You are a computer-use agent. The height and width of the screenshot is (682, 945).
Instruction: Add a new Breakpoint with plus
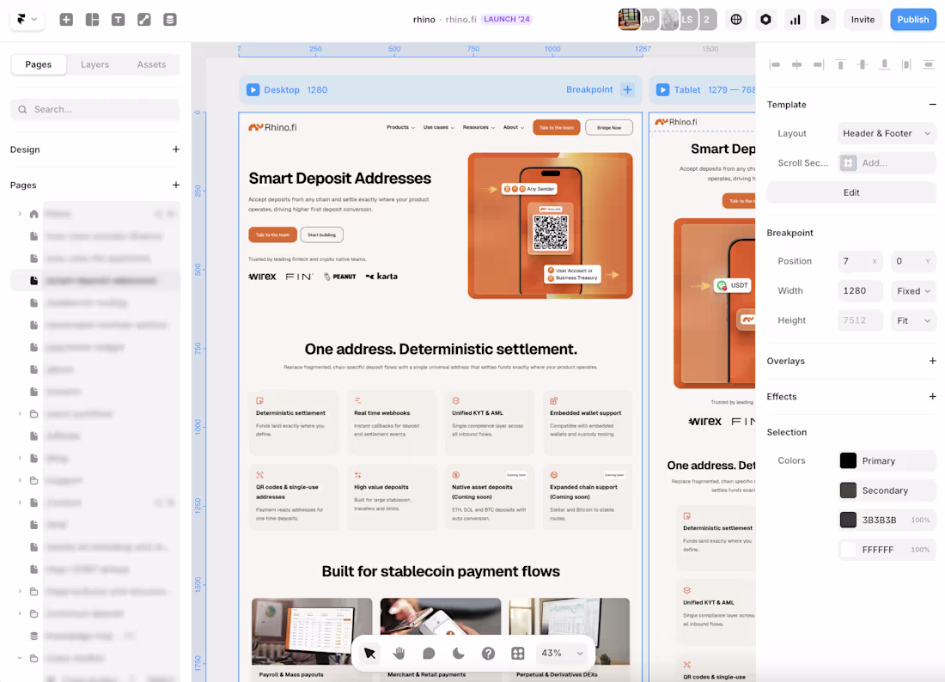coord(627,90)
